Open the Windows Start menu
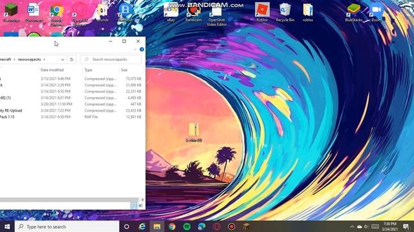This screenshot has width=414, height=232. pyautogui.click(x=7, y=226)
